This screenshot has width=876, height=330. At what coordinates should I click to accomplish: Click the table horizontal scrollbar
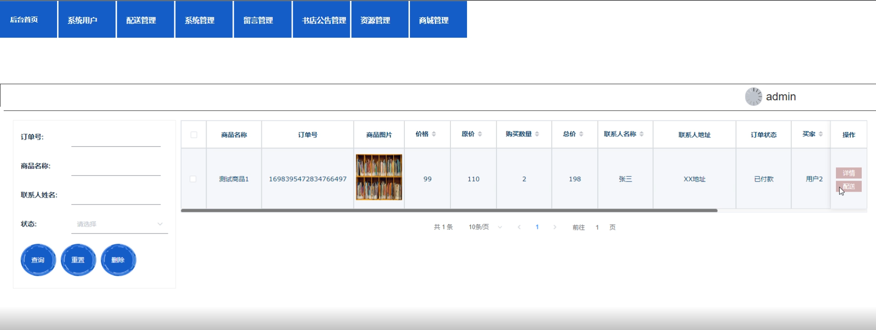(449, 211)
